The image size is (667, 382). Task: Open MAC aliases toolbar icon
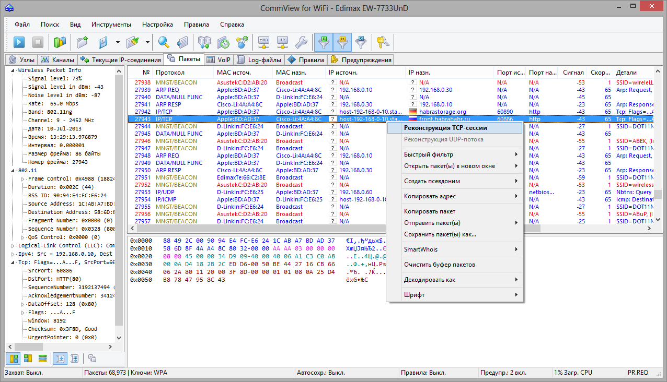coord(264,42)
